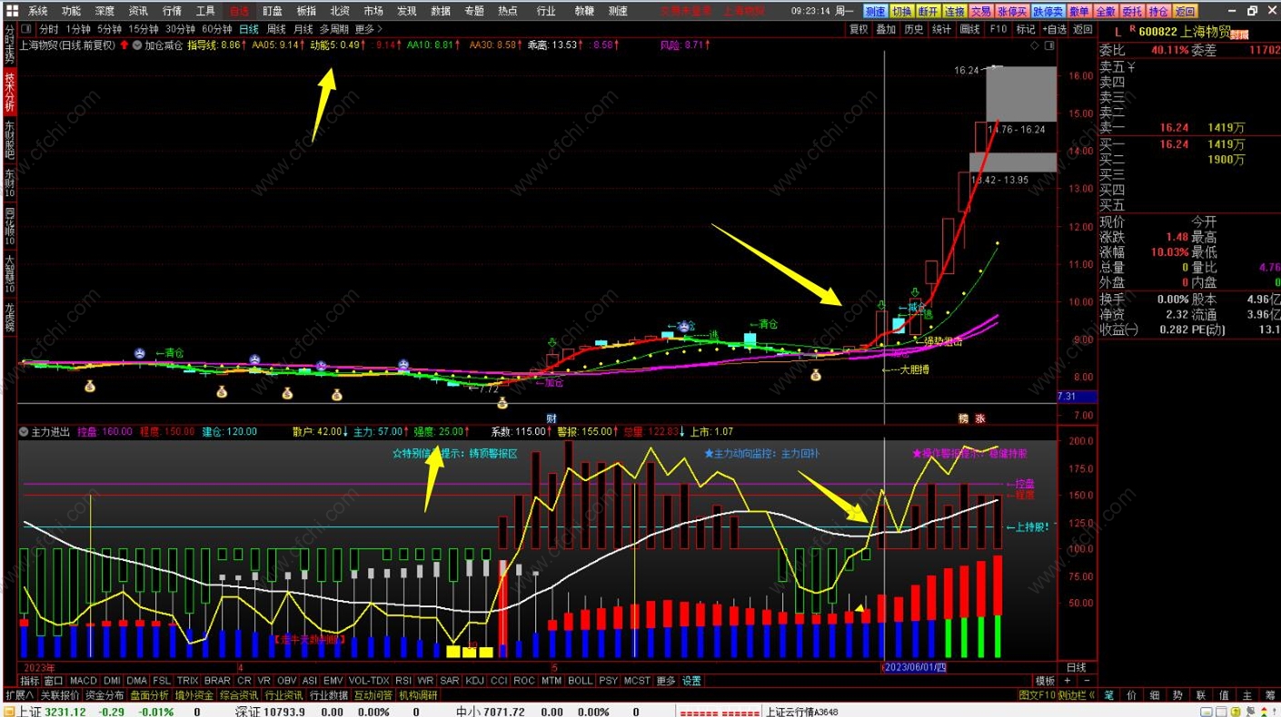Switch chart to 60分钟 period
This screenshot has height=717, width=1281.
point(218,29)
